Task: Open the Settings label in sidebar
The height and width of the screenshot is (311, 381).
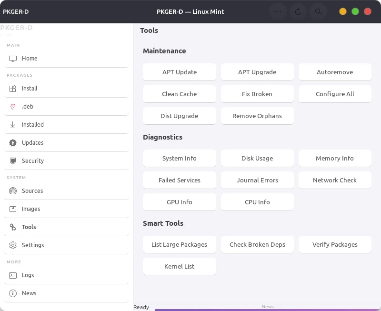Action: point(33,245)
